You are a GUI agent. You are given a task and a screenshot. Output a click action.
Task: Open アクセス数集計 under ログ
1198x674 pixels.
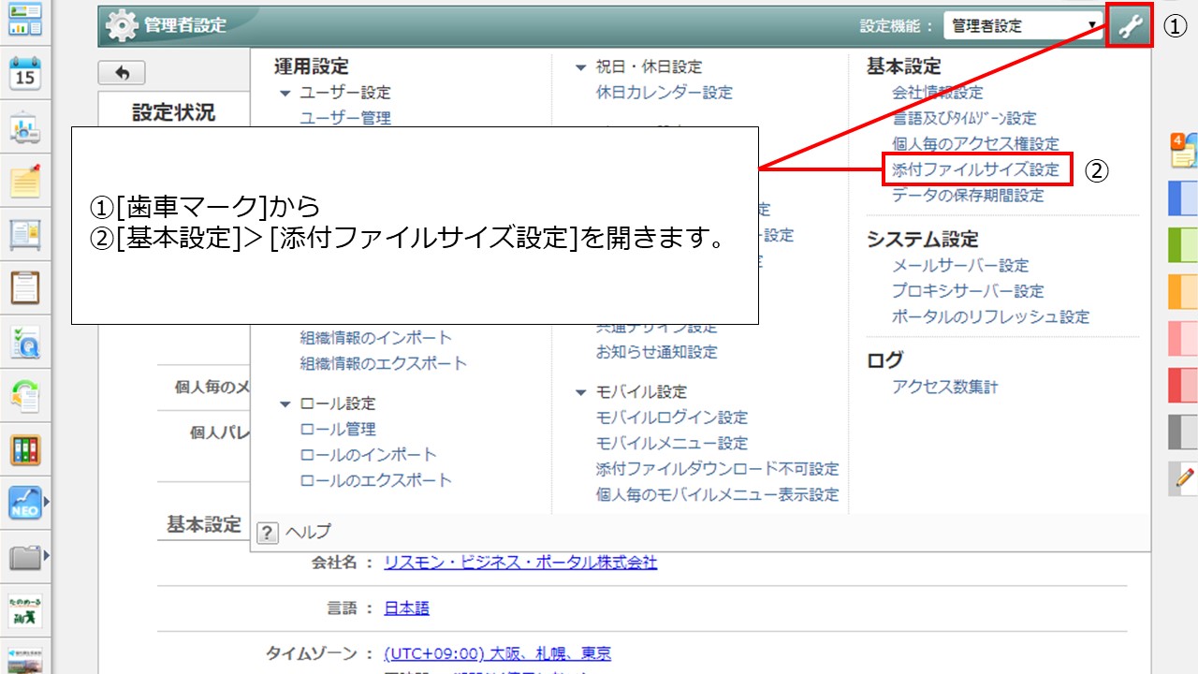(x=945, y=388)
